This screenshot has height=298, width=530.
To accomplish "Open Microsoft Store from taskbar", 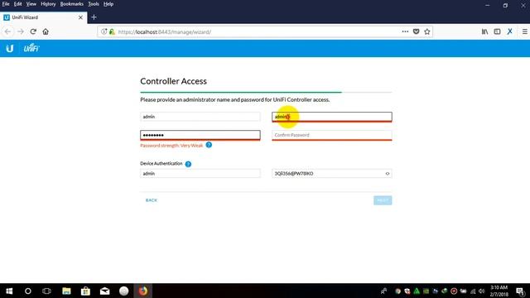I will coord(85,291).
